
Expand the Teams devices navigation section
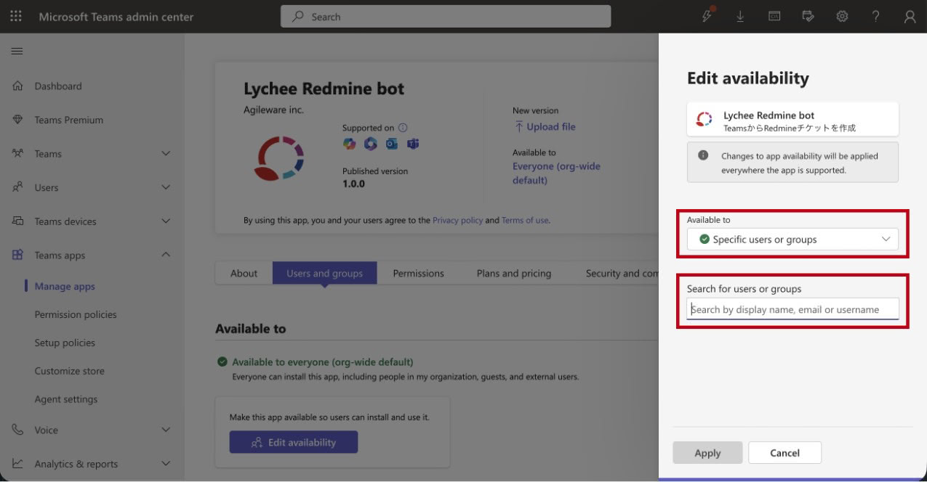click(166, 221)
